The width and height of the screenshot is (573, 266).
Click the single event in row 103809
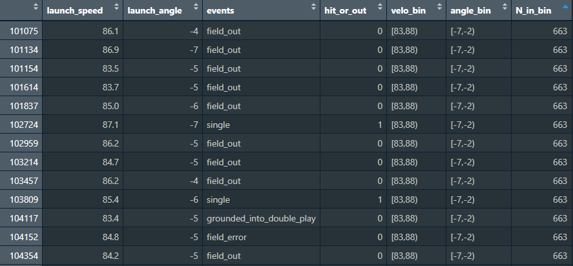[x=218, y=200]
